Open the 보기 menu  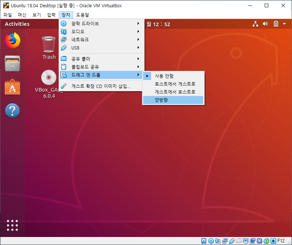37,15
